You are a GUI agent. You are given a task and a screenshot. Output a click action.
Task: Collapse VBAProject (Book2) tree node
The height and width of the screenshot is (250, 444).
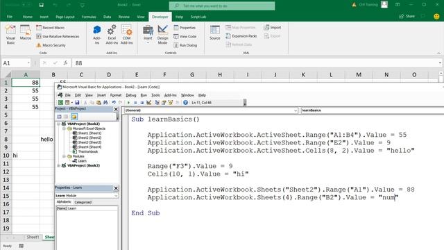click(58, 124)
